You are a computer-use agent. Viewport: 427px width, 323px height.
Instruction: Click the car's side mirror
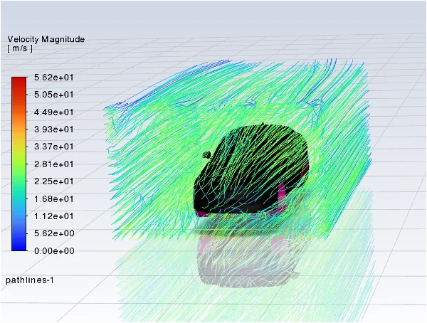[x=207, y=155]
